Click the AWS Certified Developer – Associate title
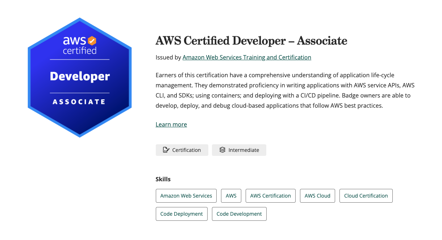442x240 pixels. 251,41
